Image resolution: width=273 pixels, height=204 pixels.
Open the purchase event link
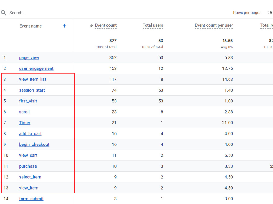[x=28, y=166]
